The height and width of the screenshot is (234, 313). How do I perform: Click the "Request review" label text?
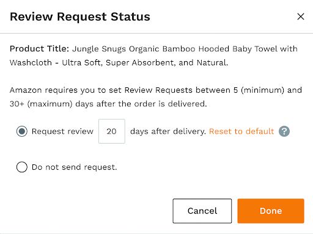pos(62,131)
